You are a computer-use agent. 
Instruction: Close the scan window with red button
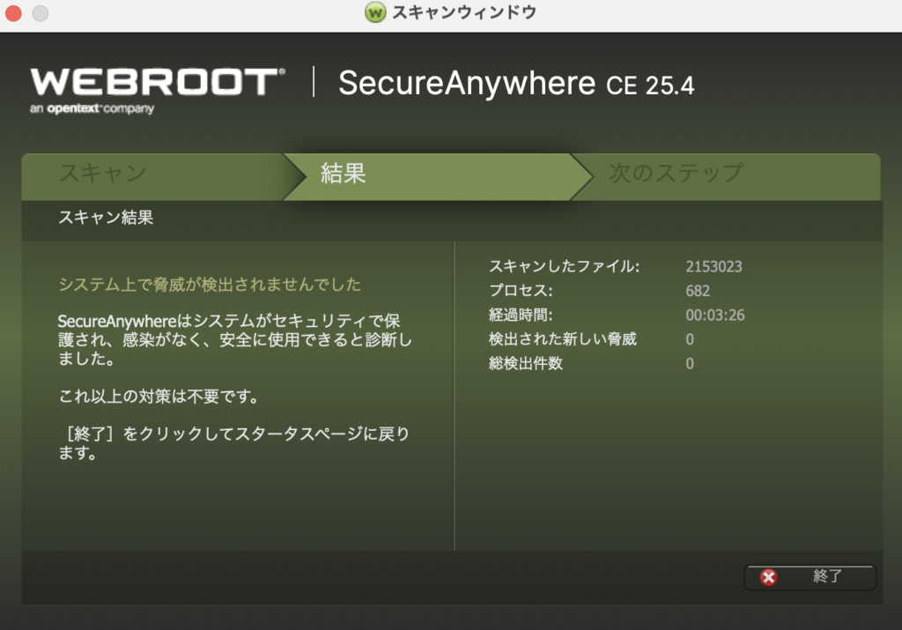pos(14,14)
